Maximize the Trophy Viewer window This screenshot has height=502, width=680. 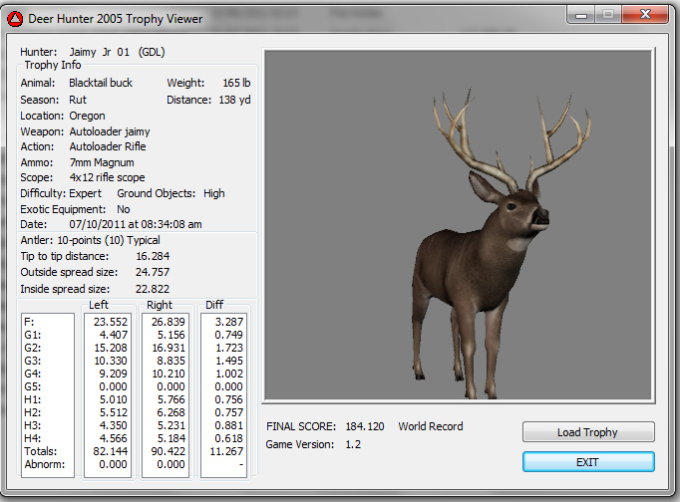point(609,16)
